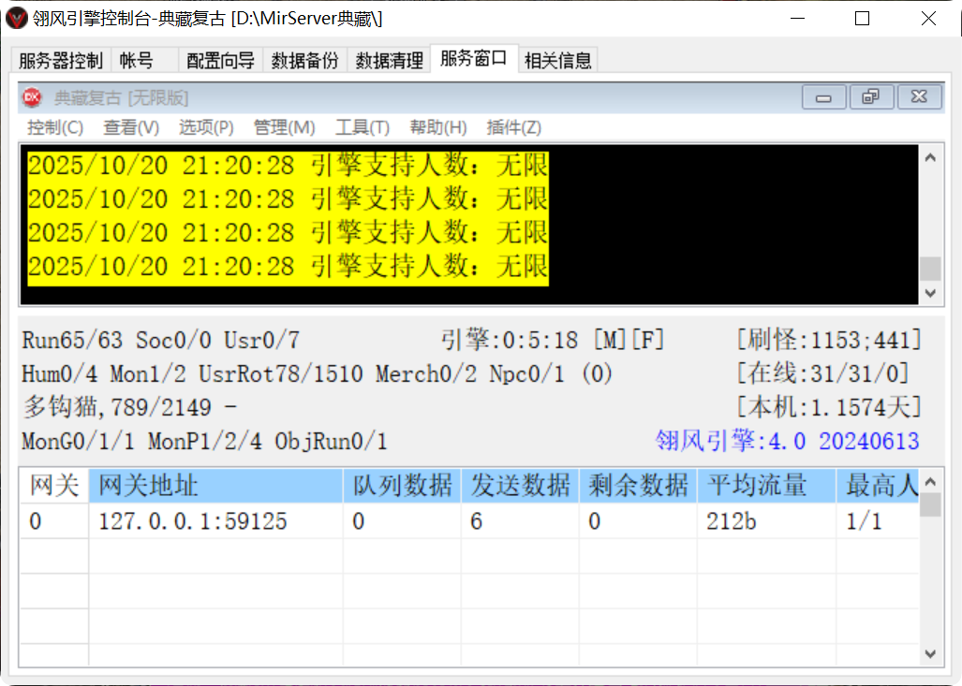Open the 帐号 tab
The height and width of the screenshot is (686, 962).
(136, 60)
